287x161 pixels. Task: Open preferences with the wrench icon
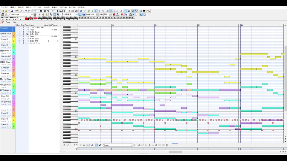click(x=149, y=11)
